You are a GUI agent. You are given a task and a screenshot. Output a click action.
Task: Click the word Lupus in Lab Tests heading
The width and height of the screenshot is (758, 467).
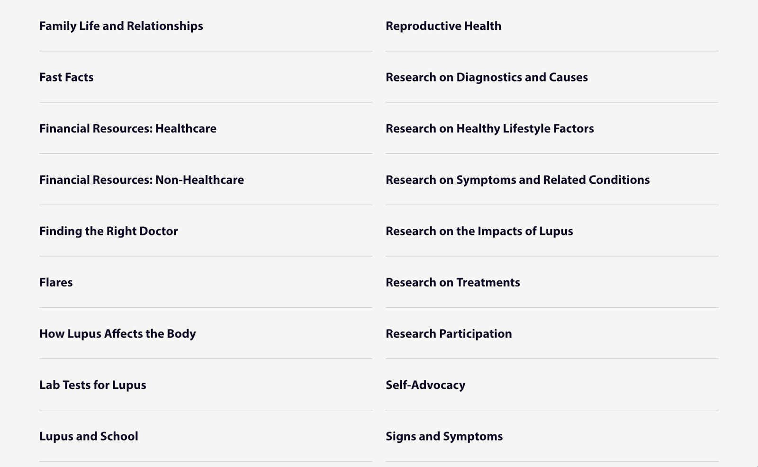tap(129, 386)
